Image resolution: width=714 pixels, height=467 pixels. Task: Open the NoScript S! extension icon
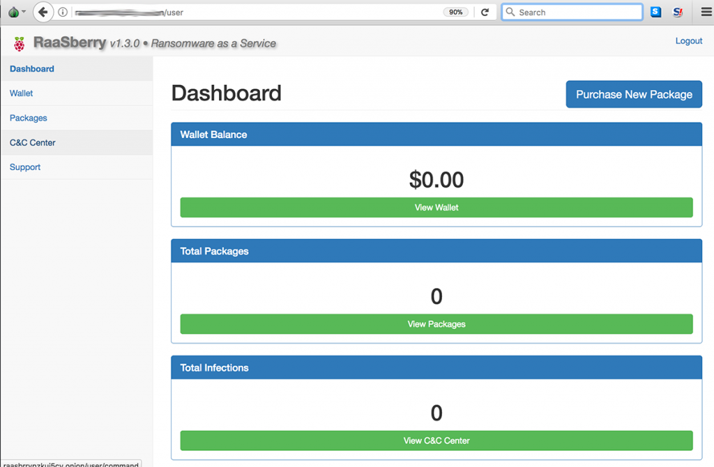click(x=678, y=12)
